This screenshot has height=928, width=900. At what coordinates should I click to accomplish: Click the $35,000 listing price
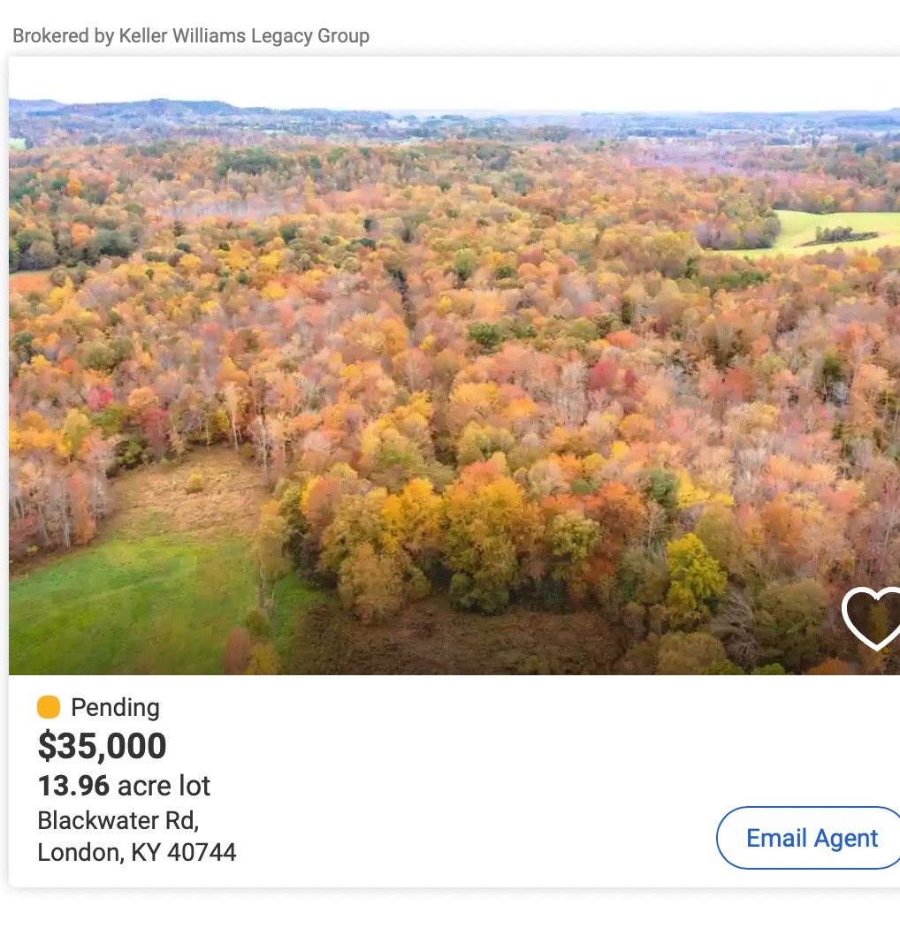(x=102, y=746)
